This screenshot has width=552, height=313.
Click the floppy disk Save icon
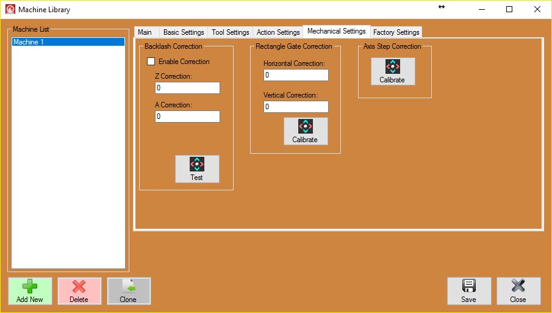(x=468, y=287)
